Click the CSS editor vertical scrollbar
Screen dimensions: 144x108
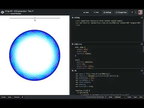[143, 49]
